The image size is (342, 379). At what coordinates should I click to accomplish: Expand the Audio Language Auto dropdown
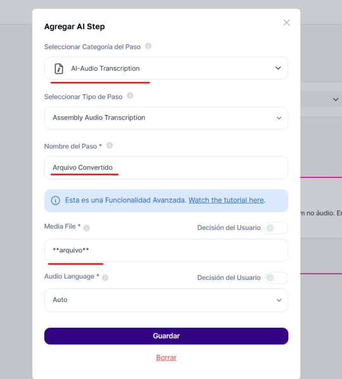coord(166,300)
